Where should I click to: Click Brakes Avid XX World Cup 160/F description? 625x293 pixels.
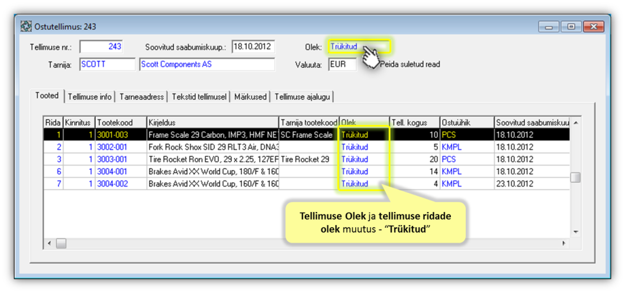click(x=213, y=184)
